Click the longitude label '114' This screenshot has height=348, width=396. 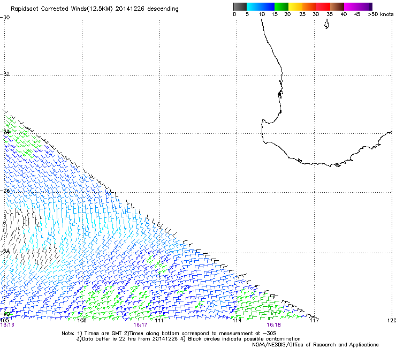point(237,321)
